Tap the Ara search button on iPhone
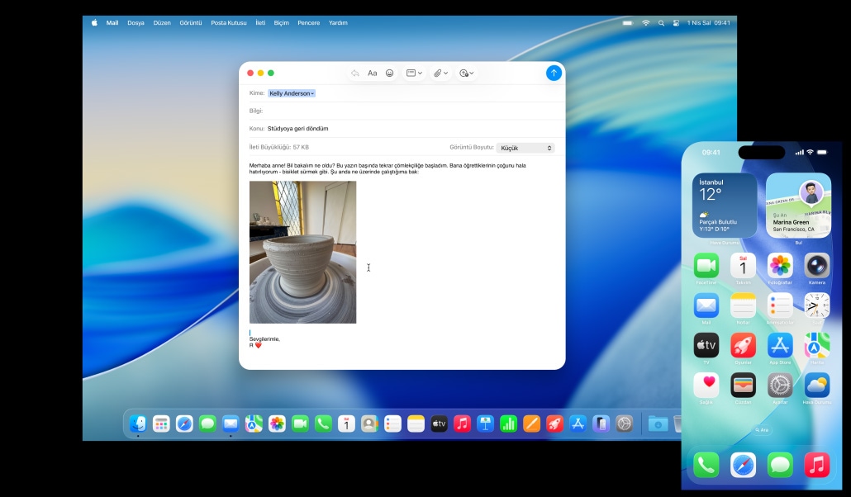The width and height of the screenshot is (851, 497). (761, 430)
